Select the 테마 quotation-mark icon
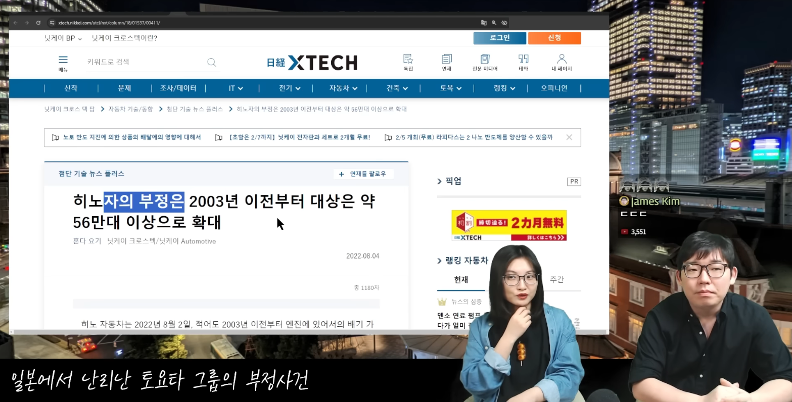Screen dimensions: 792x402 [523, 59]
